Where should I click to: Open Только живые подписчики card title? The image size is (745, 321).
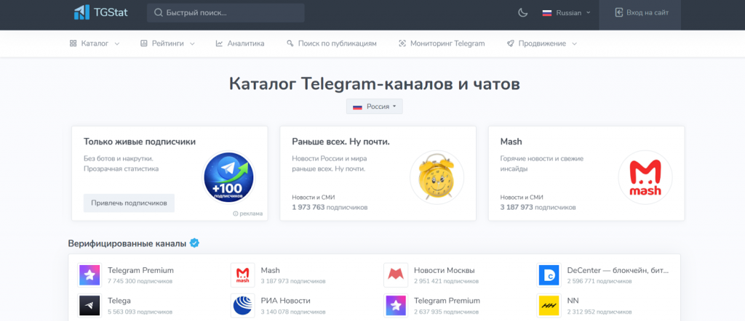[140, 142]
